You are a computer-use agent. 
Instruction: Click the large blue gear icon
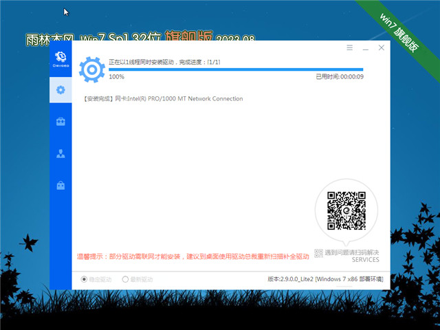click(x=91, y=69)
